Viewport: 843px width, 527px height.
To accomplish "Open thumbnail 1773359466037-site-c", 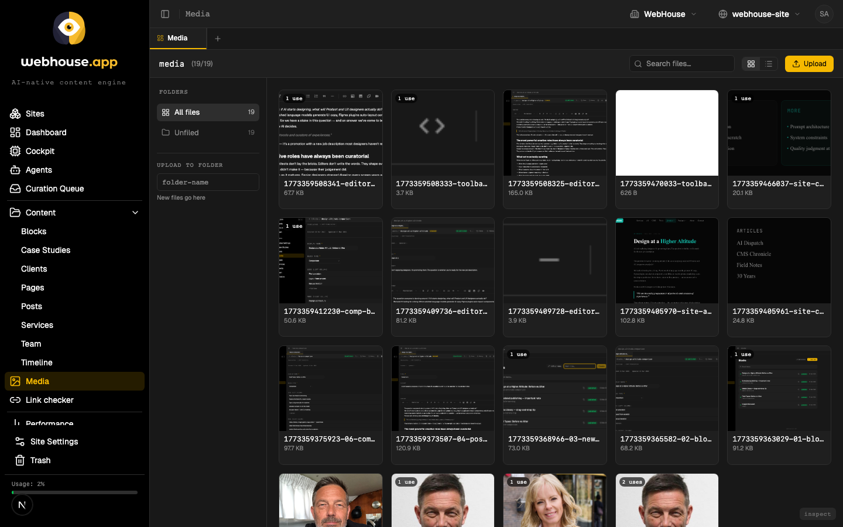I will coord(779,133).
